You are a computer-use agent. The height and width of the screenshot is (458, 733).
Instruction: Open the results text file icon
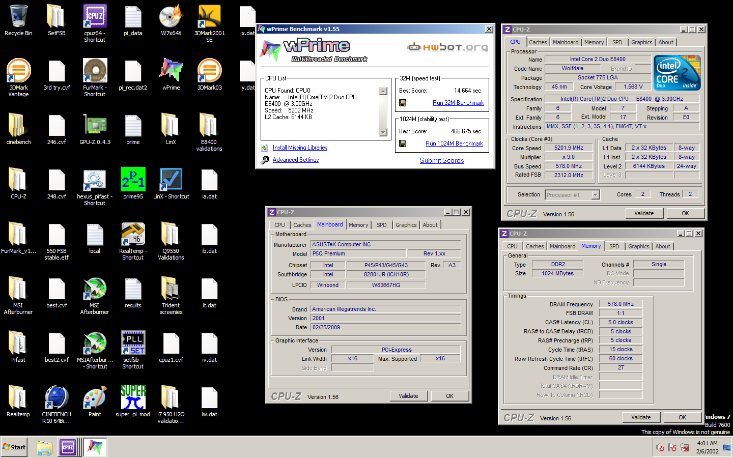[x=133, y=293]
